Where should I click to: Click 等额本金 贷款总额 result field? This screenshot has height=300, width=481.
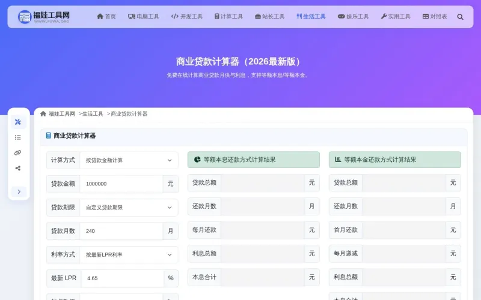click(403, 183)
